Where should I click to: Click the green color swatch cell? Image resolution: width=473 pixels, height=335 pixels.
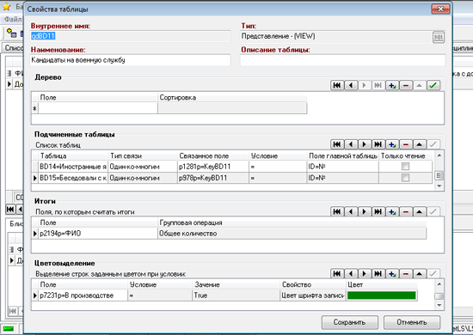pos(382,295)
